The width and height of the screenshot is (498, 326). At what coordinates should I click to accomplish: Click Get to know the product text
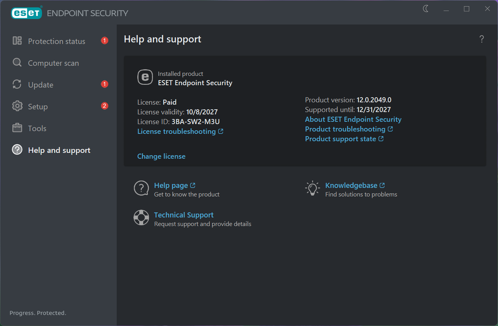click(187, 194)
